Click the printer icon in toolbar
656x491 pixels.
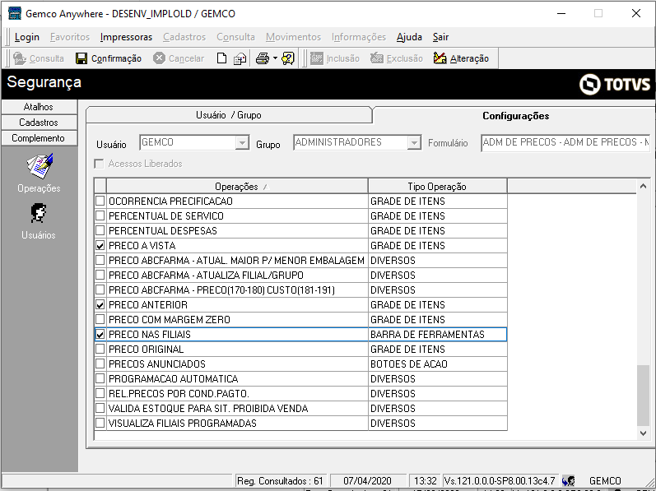coord(263,58)
